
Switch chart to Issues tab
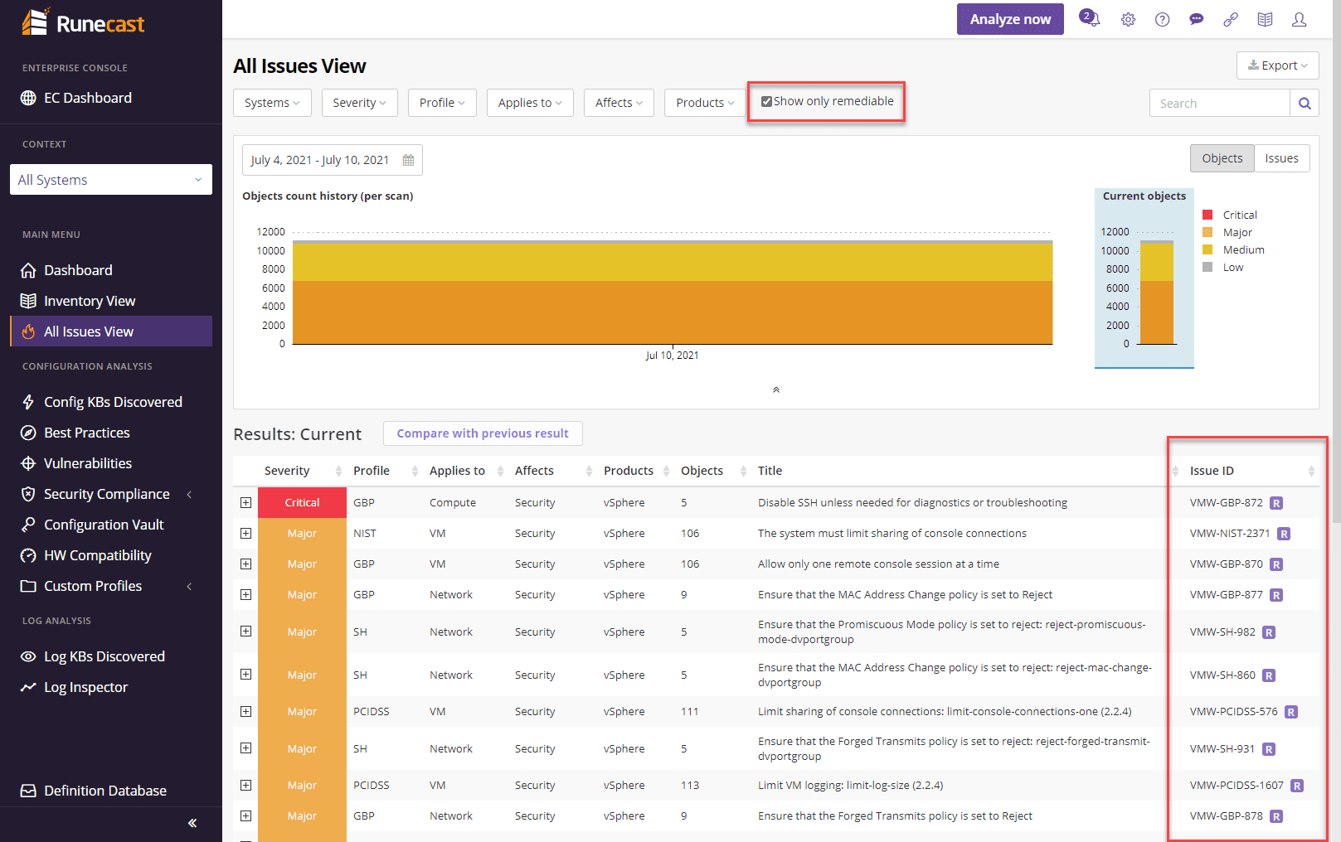point(1281,158)
